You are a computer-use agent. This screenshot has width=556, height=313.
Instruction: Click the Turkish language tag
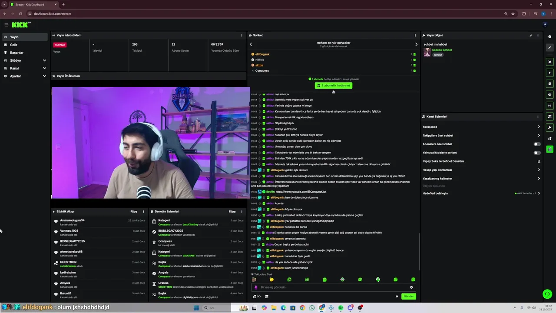[x=437, y=55]
